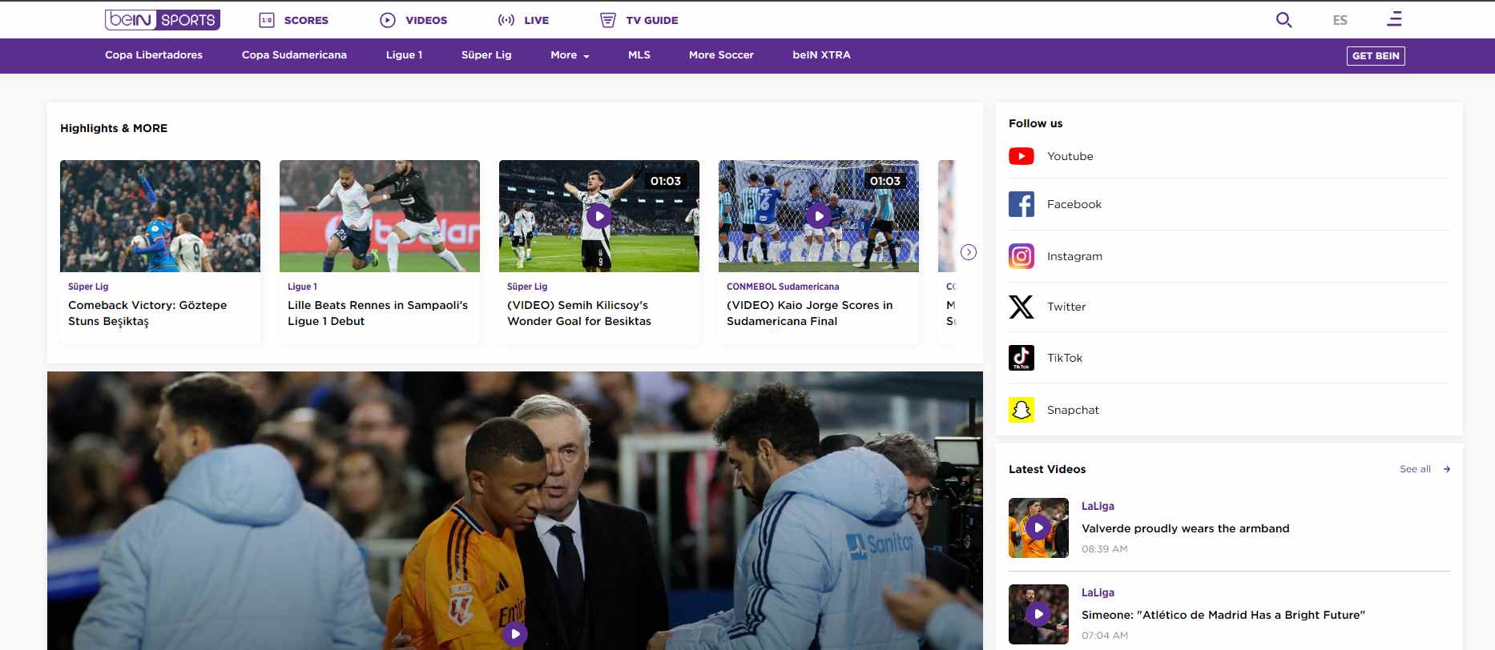Play Valverde armband video thumbnail
Viewport: 1495px width, 650px height.
click(1038, 528)
